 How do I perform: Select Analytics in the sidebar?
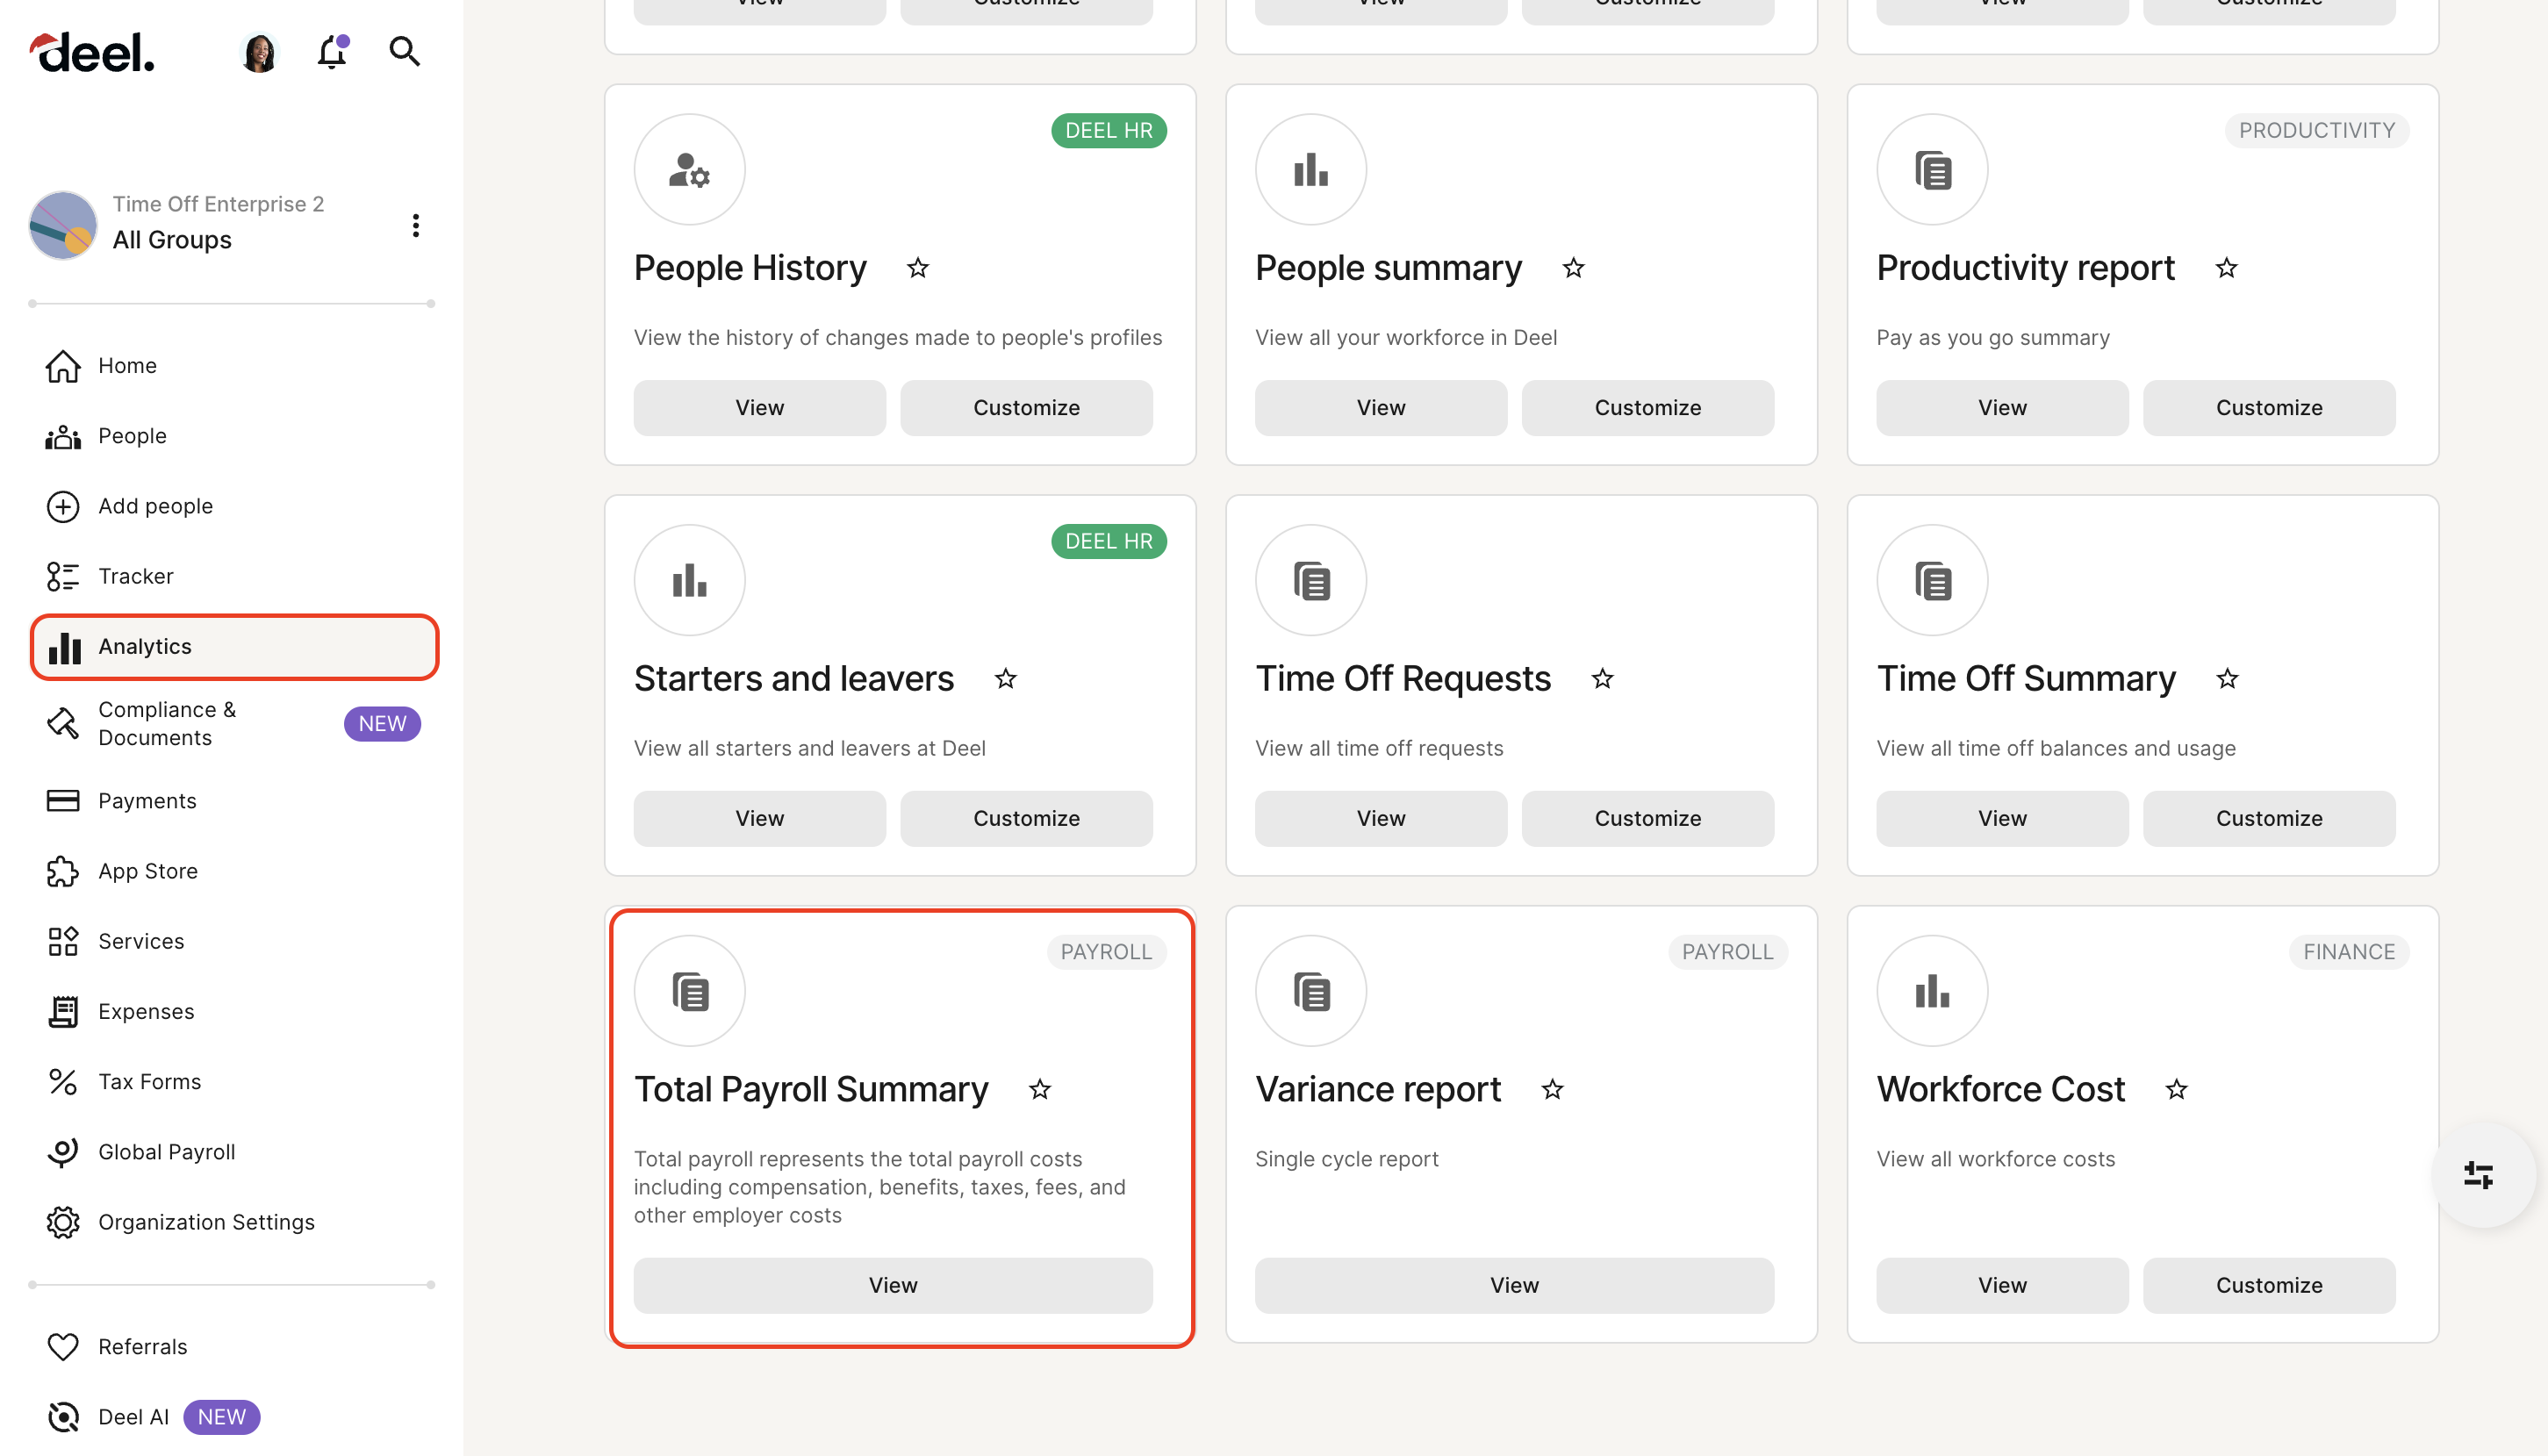click(144, 646)
